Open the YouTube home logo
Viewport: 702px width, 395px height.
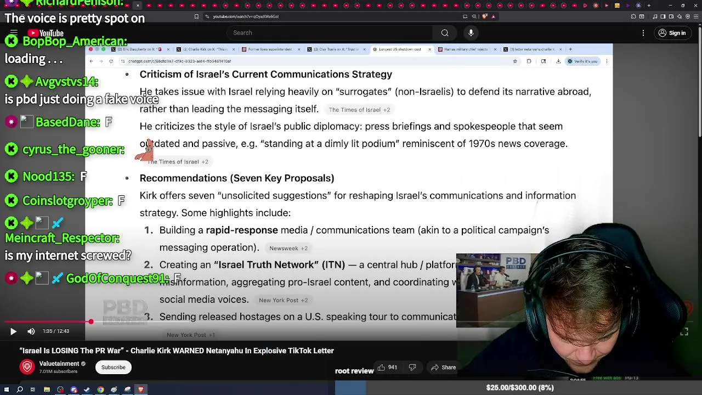[46, 33]
